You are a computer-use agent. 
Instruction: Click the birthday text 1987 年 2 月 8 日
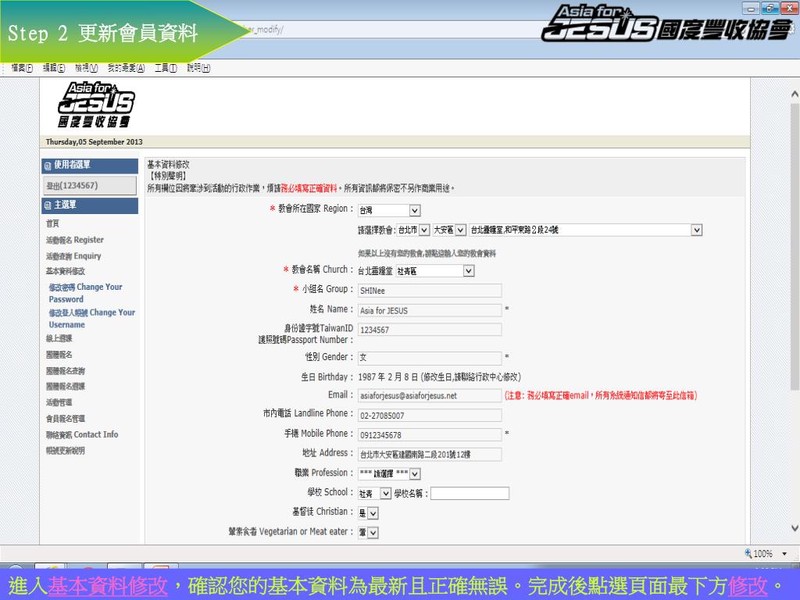(x=388, y=377)
